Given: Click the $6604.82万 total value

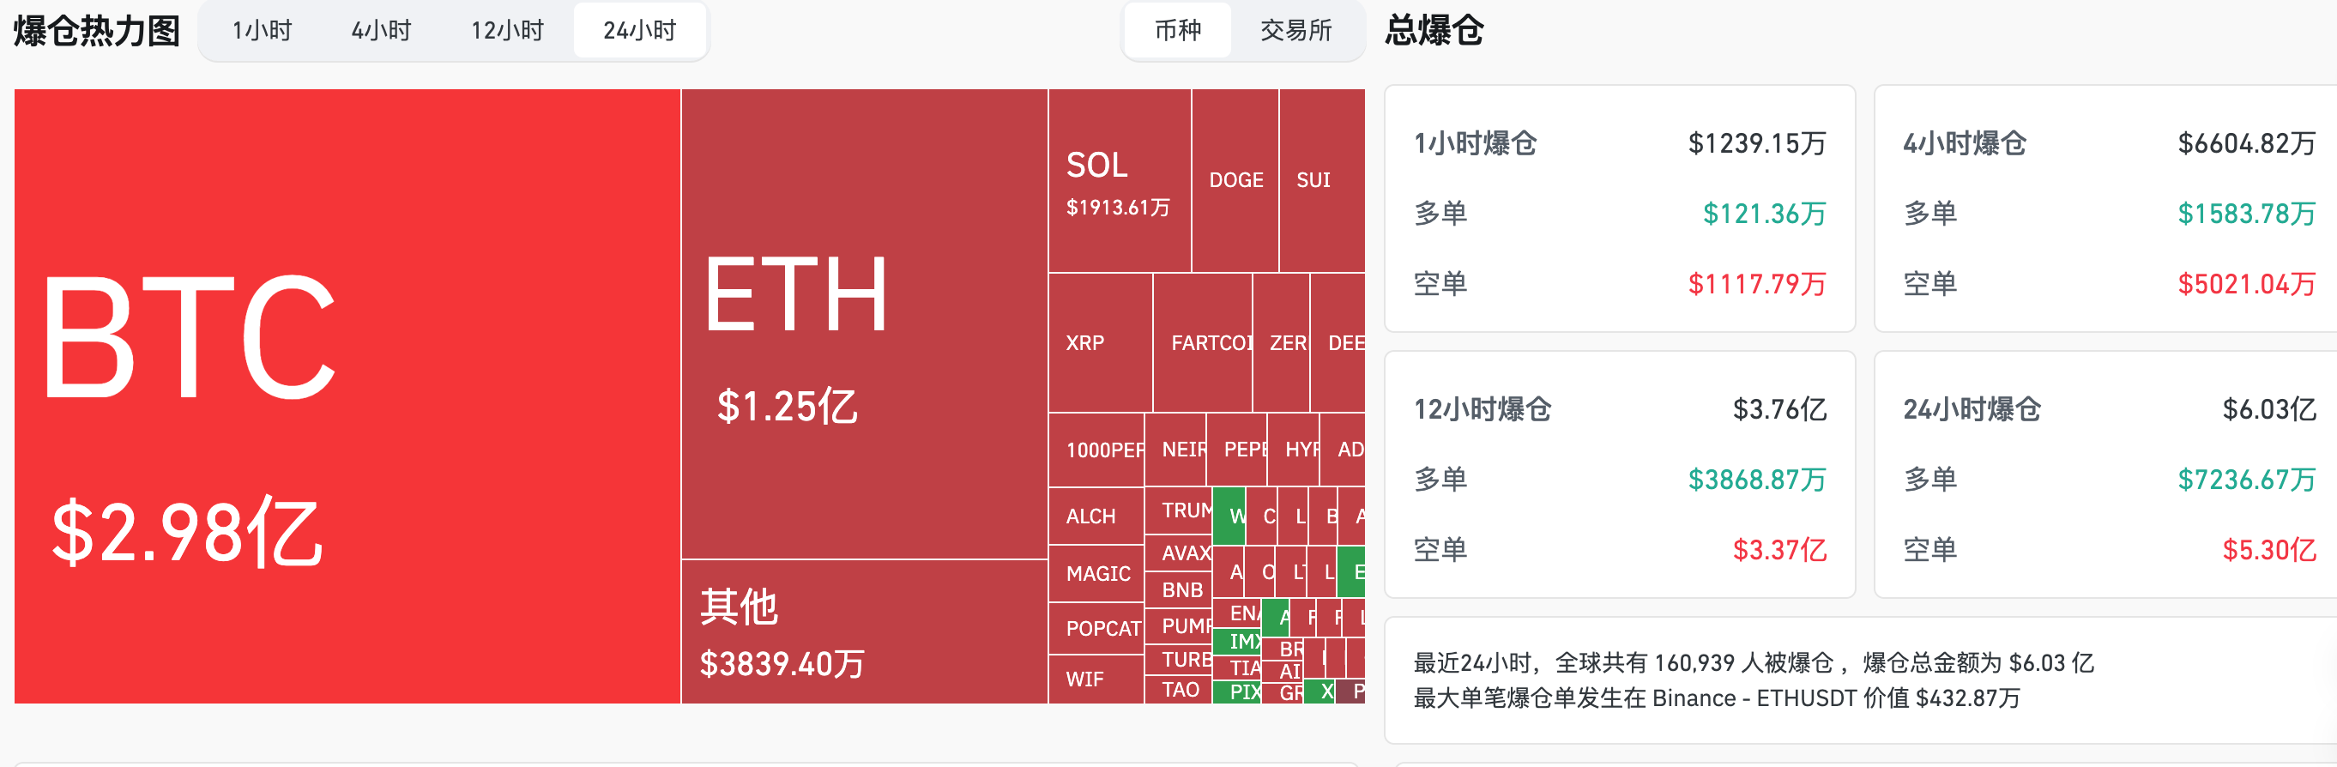Looking at the screenshot, I should 2247,143.
